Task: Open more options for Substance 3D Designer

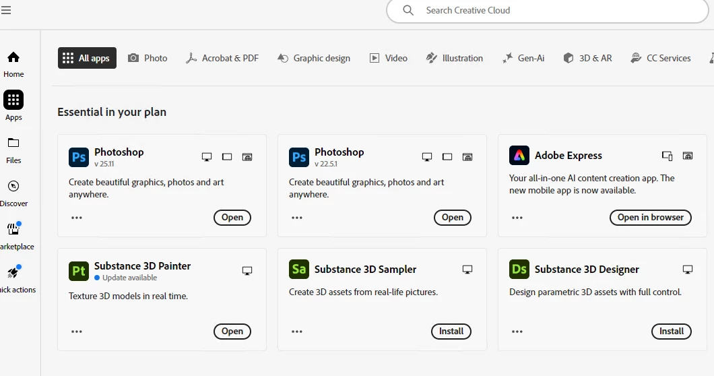Action: pyautogui.click(x=517, y=332)
